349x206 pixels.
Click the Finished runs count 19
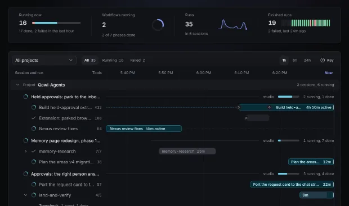coord(272,23)
